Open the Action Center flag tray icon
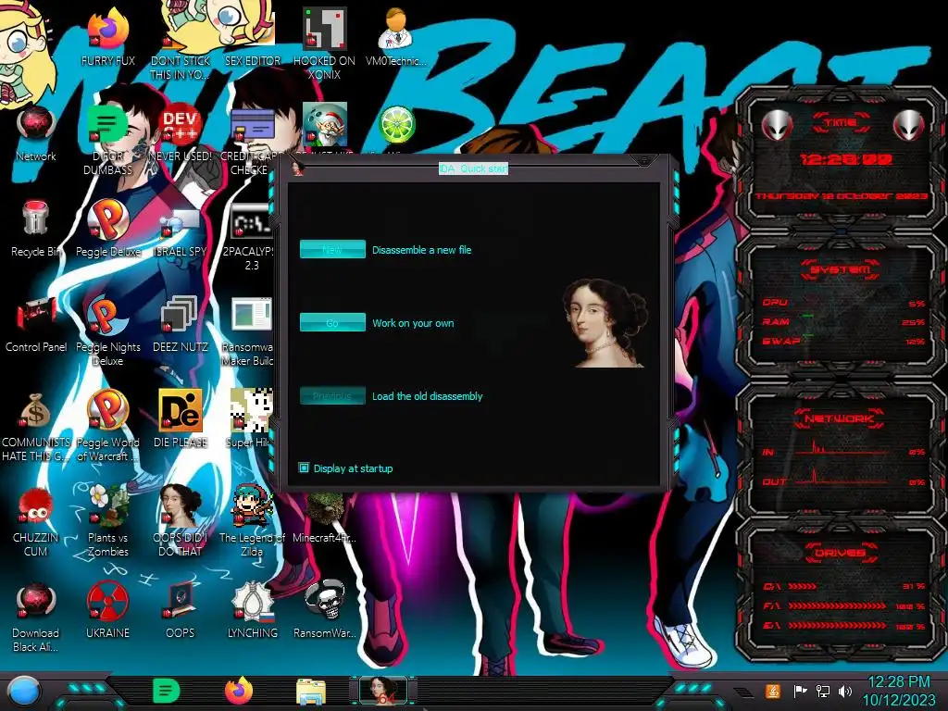 (x=800, y=691)
